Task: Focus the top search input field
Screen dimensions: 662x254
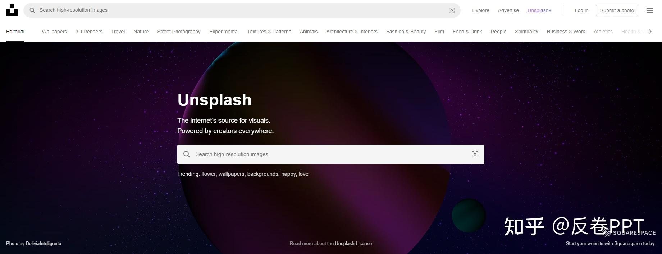Action: coord(242,10)
